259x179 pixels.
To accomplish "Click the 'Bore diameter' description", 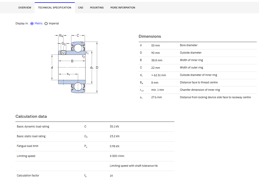I will point(189,45).
